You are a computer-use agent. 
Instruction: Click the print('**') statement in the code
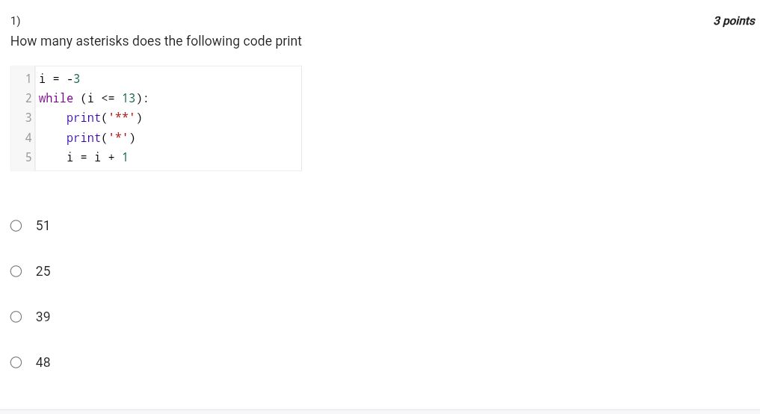(104, 117)
